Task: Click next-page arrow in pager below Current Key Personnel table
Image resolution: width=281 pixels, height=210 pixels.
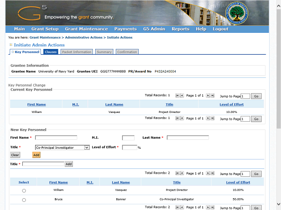Action: coord(208,118)
